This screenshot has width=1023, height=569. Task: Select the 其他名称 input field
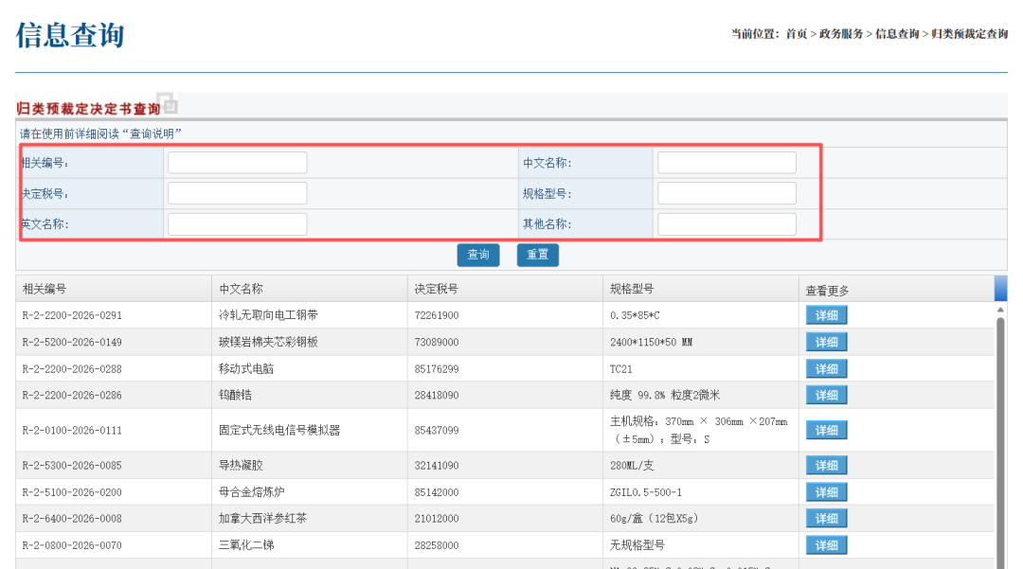point(727,224)
